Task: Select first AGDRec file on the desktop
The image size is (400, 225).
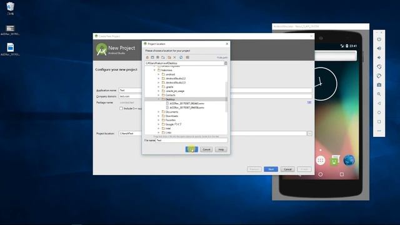Action: point(10,30)
